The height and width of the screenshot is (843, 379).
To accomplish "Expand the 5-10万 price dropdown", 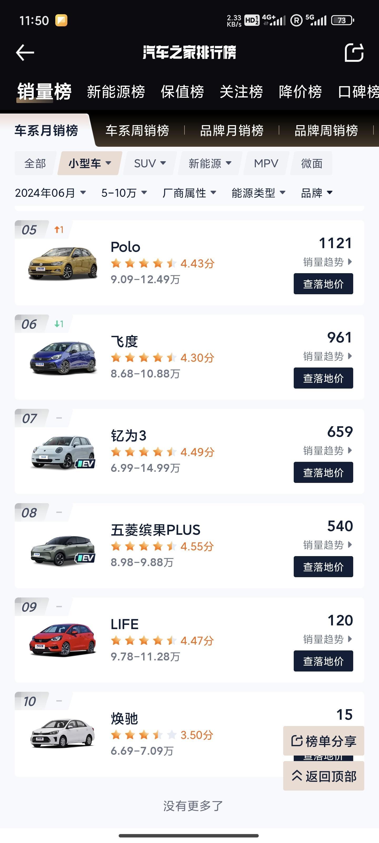I will 124,193.
